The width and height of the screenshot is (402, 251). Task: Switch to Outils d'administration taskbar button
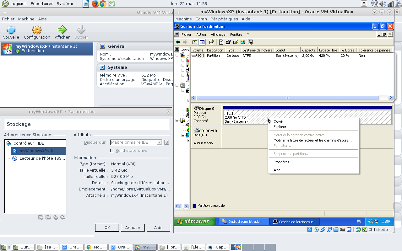(x=244, y=222)
